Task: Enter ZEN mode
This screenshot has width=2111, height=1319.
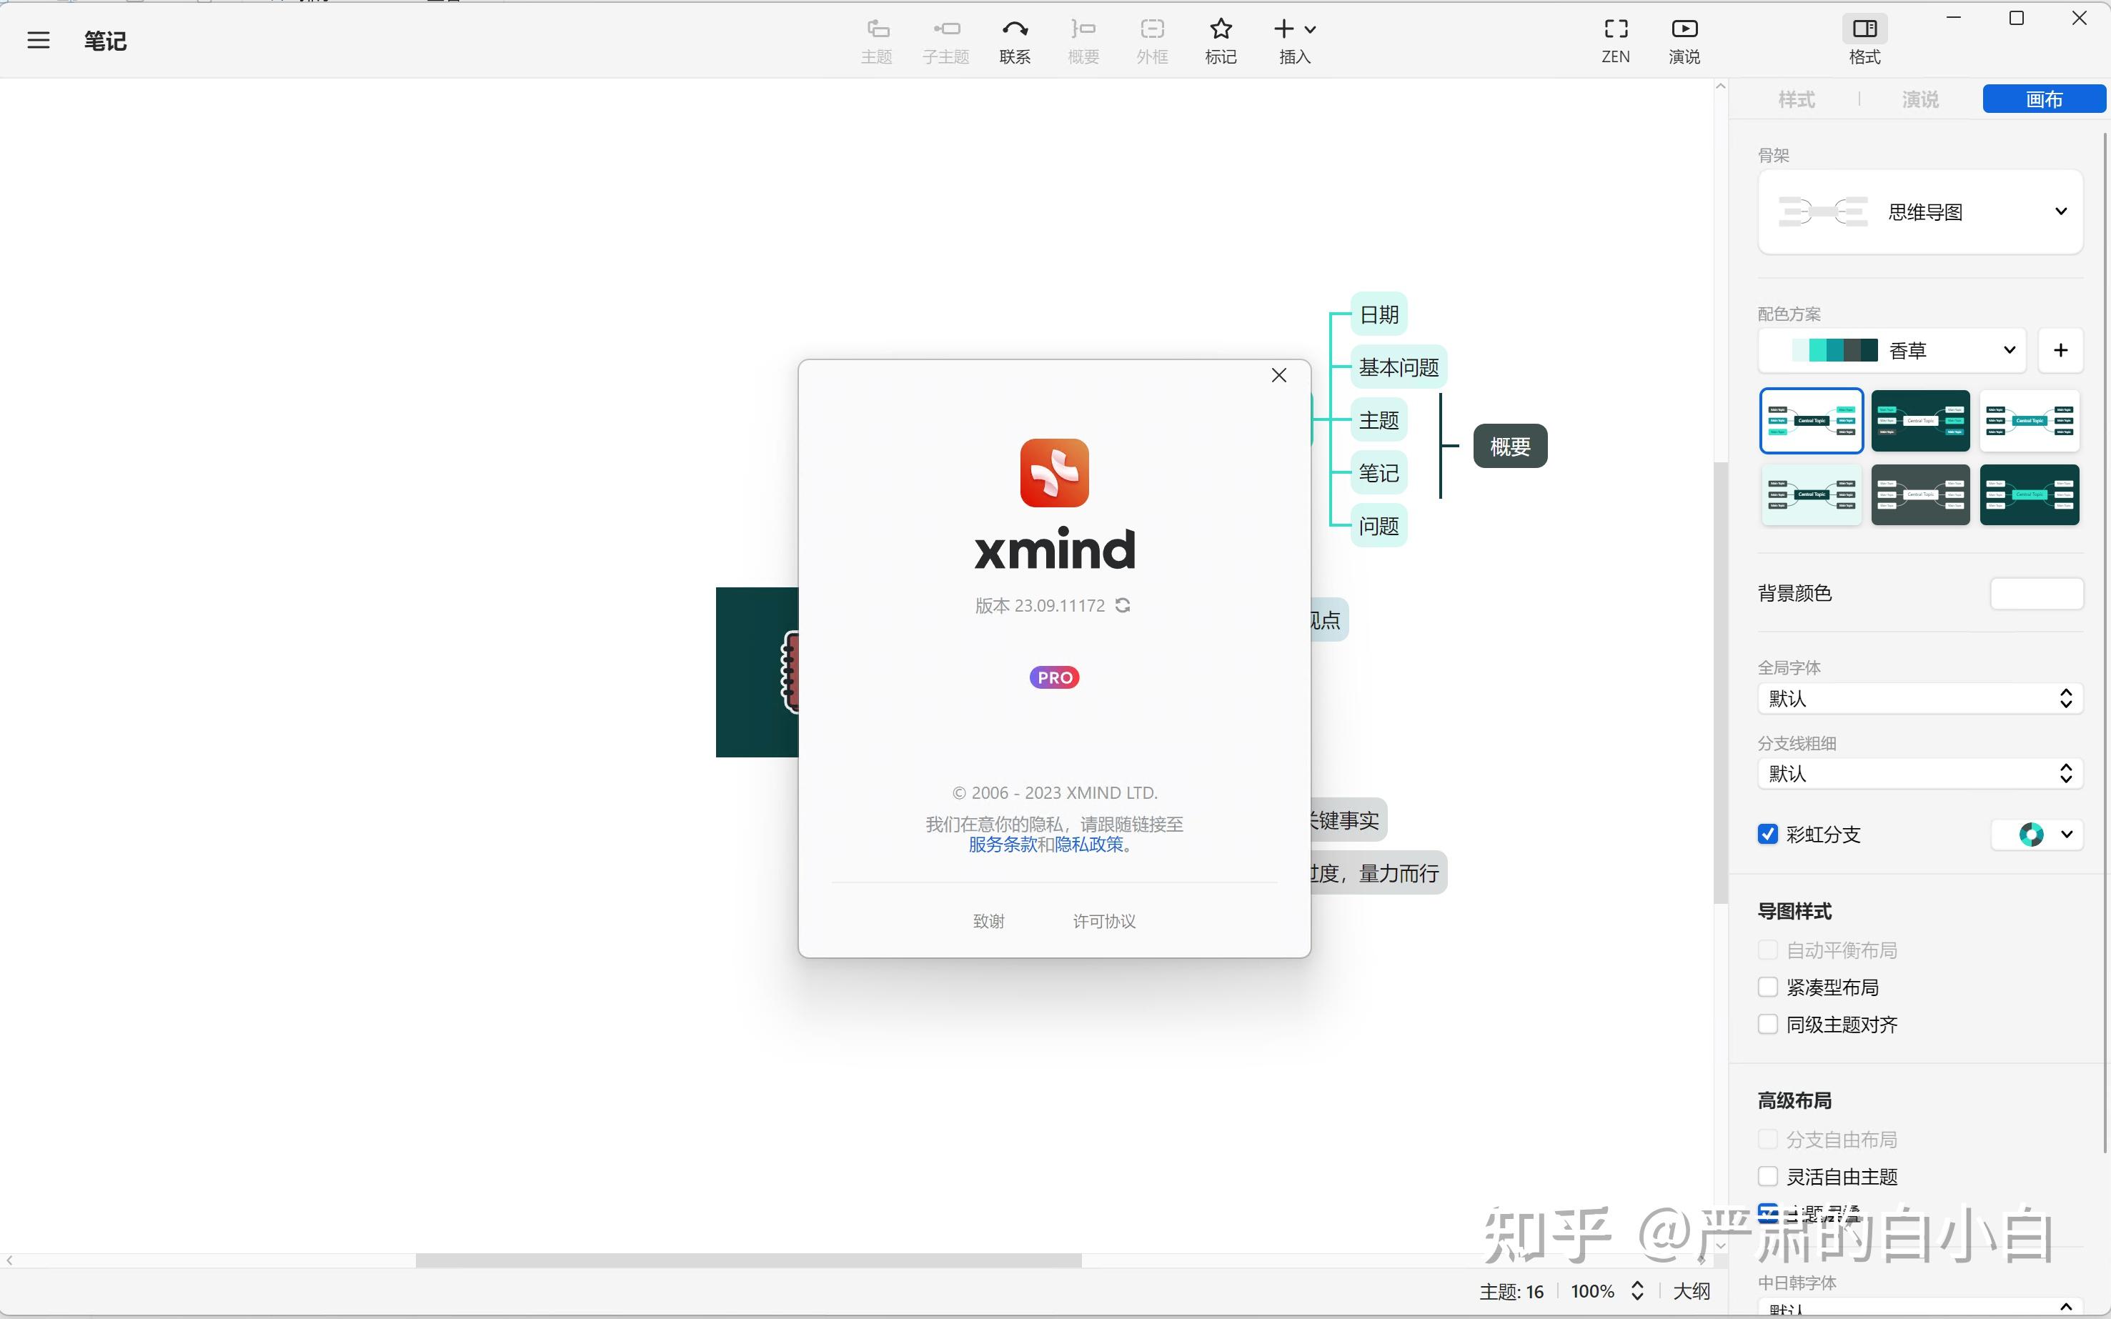Action: click(1616, 39)
